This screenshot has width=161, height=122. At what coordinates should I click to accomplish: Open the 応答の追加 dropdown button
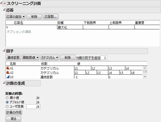15,17
